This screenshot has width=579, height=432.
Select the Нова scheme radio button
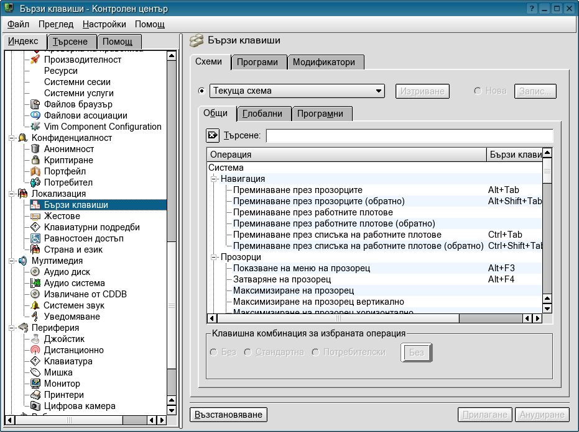tap(478, 91)
